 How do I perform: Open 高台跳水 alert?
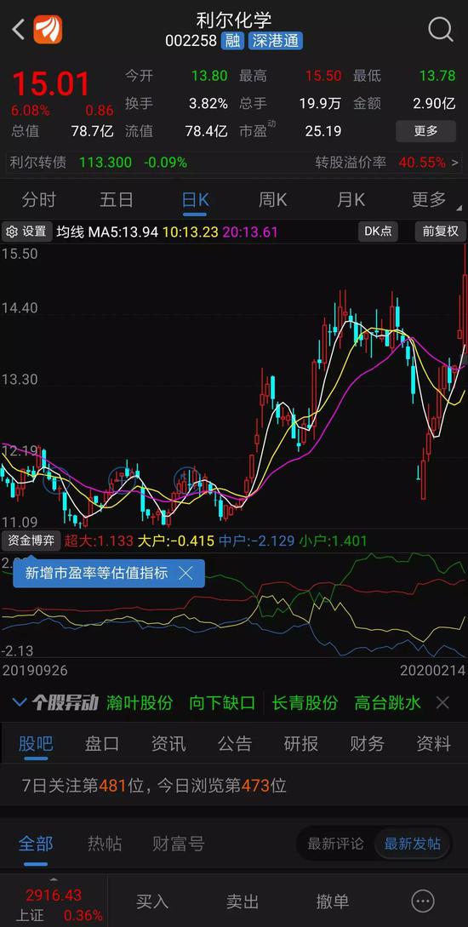(388, 702)
